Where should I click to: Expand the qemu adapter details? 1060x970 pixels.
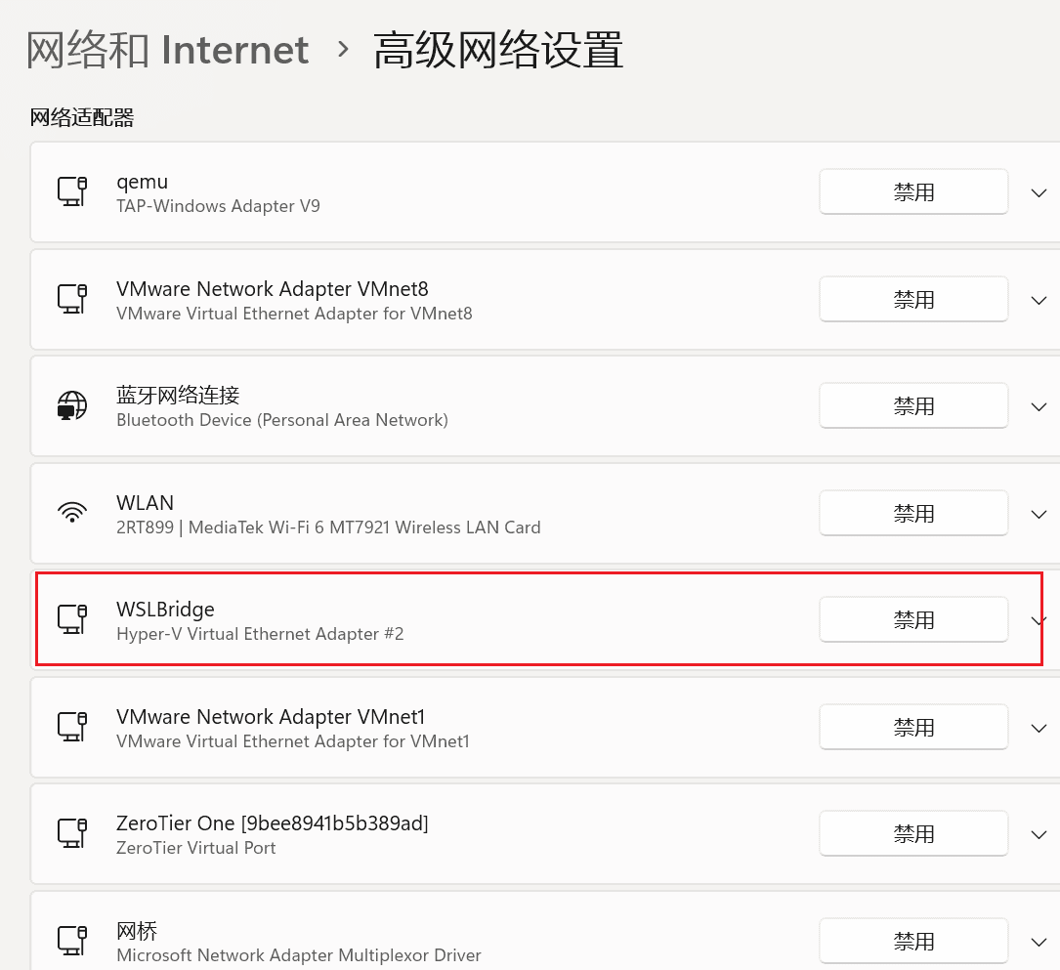point(1039,192)
